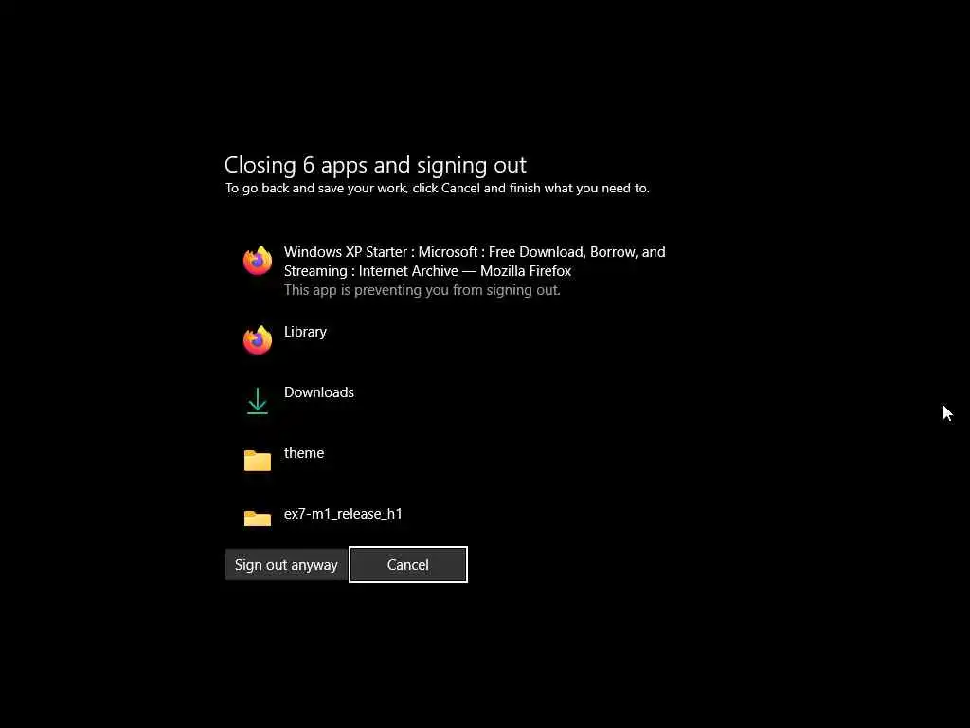Select the Firefox icon beside Windows XP Starter
The height and width of the screenshot is (728, 970).
point(258,261)
